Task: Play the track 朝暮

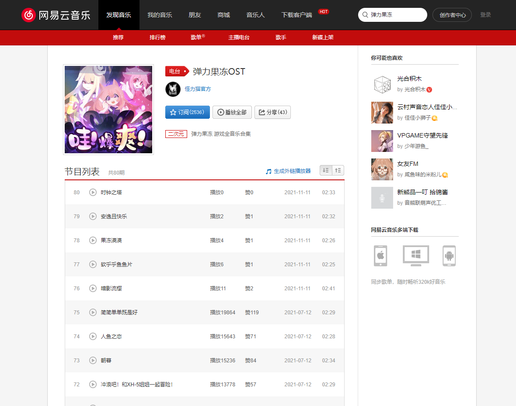Action: 93,360
